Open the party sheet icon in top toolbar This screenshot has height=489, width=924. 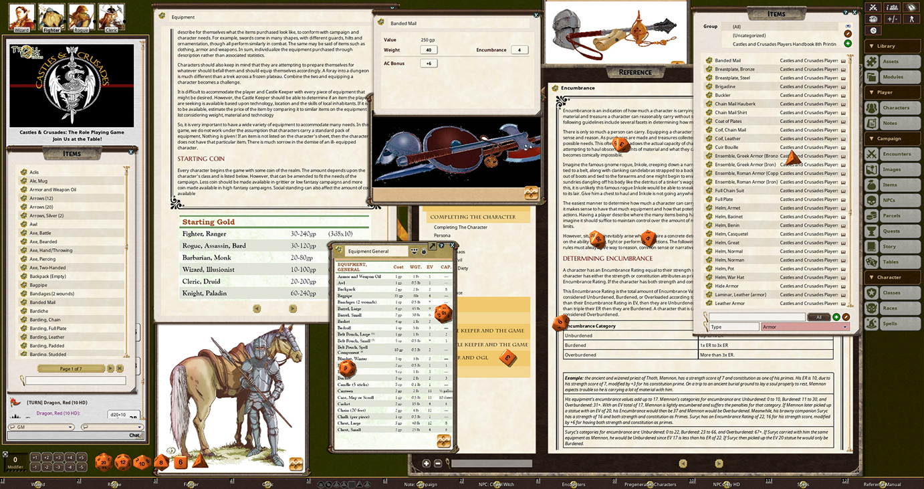[x=891, y=7]
